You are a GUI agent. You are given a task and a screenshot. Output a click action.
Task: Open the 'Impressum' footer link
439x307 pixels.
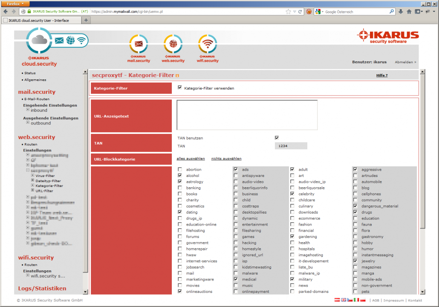pyautogui.click(x=393, y=300)
